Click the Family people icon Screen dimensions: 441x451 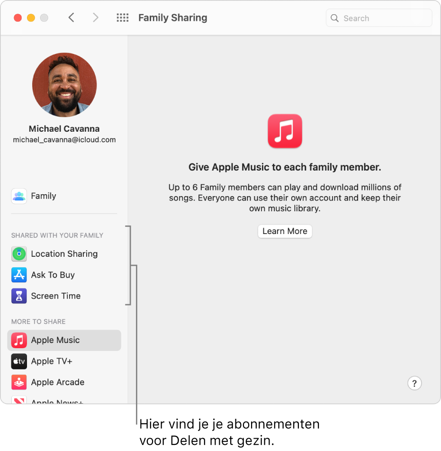[x=19, y=196]
